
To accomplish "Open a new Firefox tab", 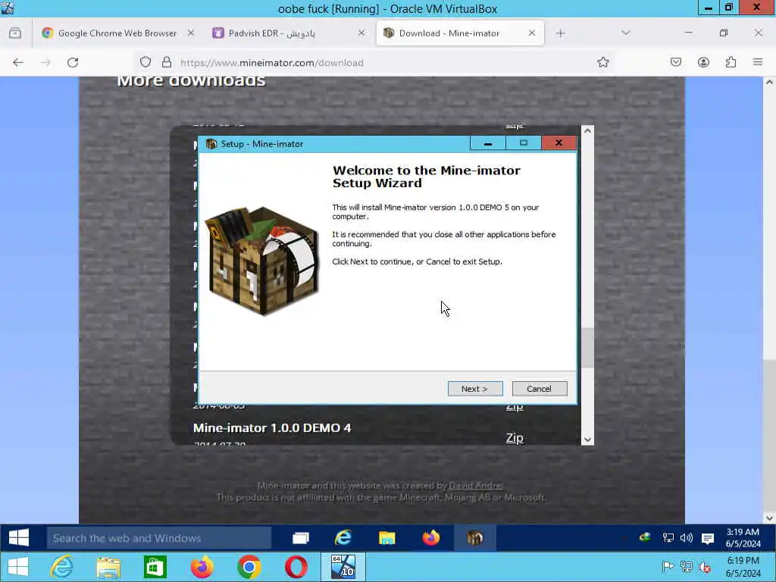I will pos(561,33).
